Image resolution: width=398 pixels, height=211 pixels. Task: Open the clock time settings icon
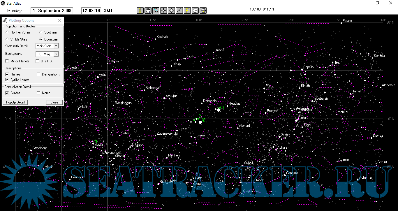(x=195, y=10)
